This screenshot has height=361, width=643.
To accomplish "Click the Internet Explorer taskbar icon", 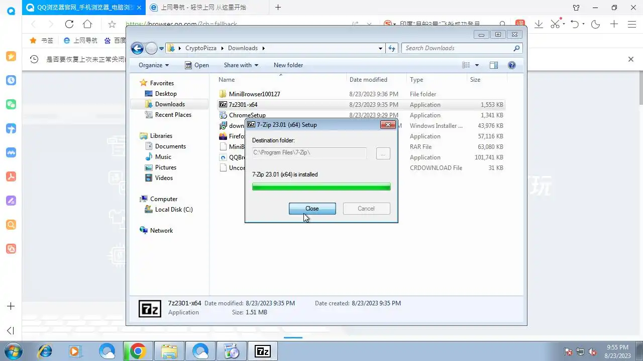I will [45, 351].
